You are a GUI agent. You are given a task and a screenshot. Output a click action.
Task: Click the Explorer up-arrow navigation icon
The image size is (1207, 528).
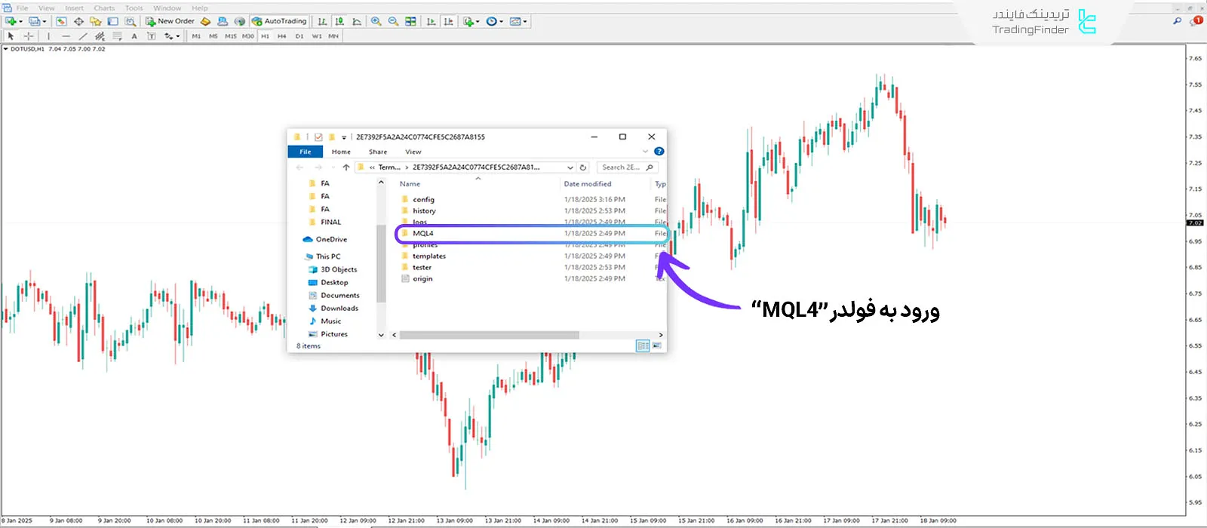click(346, 167)
